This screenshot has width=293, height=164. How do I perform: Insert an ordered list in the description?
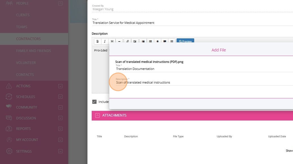(x=143, y=41)
